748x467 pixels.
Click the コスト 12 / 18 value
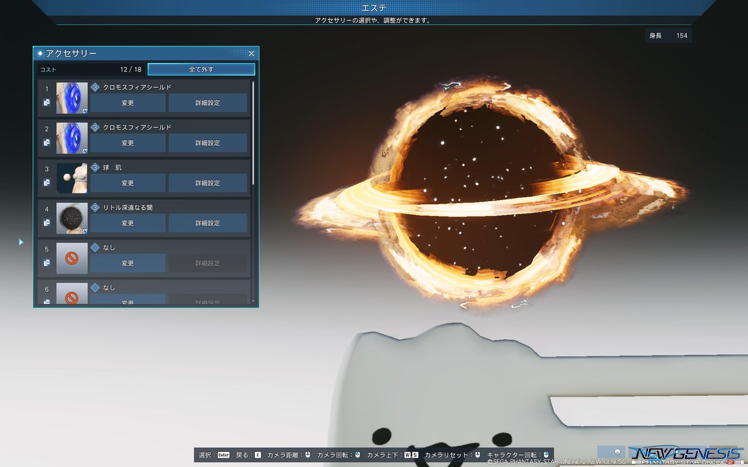tap(131, 70)
